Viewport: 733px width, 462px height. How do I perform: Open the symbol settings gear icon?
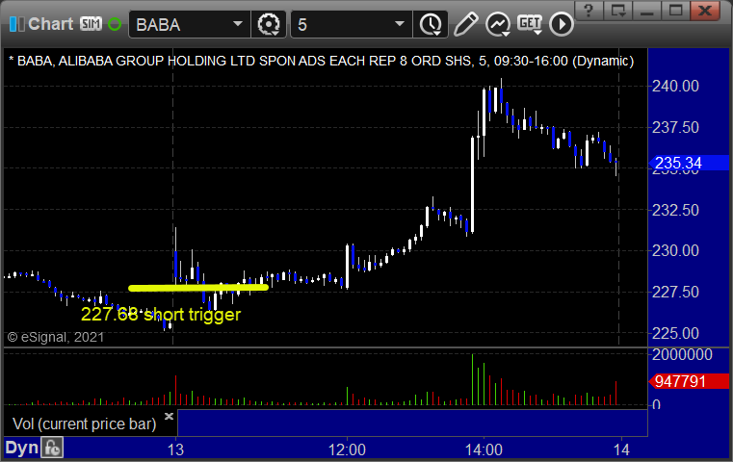269,24
